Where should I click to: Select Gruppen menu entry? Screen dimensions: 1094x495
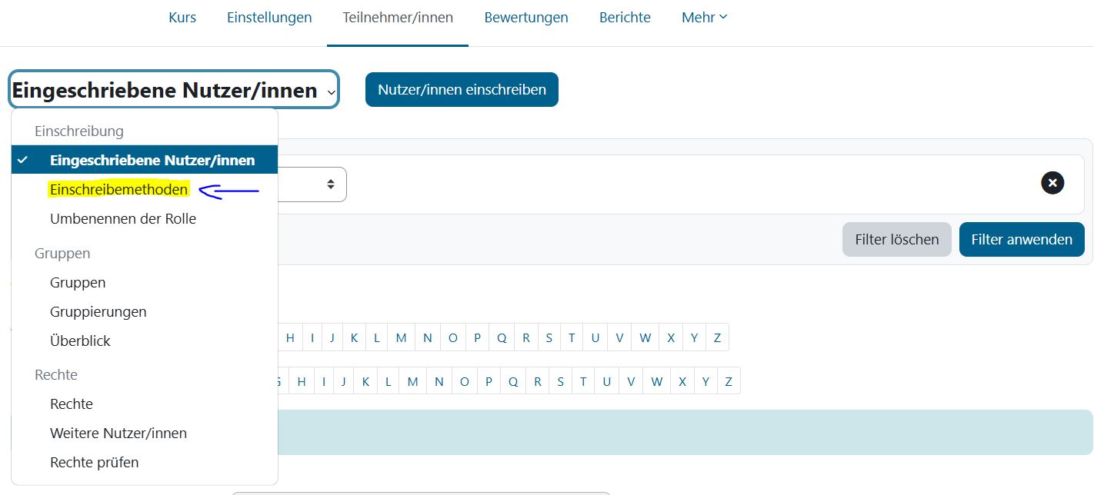(78, 283)
